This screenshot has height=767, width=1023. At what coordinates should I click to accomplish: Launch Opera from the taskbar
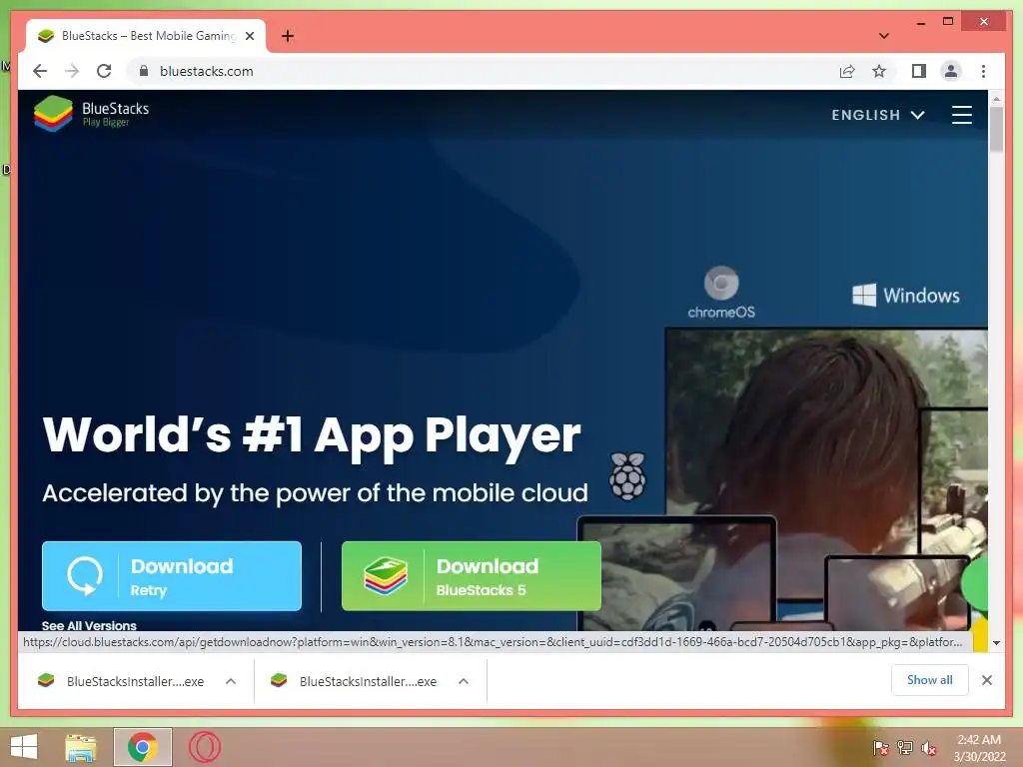pyautogui.click(x=204, y=747)
